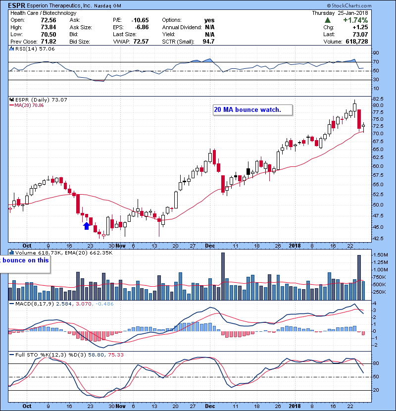Image resolution: width=396 pixels, height=411 pixels.
Task: Click the RSI indicator line icon
Action: tap(11, 49)
